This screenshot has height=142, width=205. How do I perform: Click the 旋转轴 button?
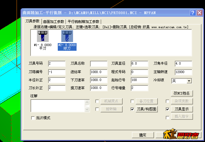pyautogui.click(x=111, y=109)
